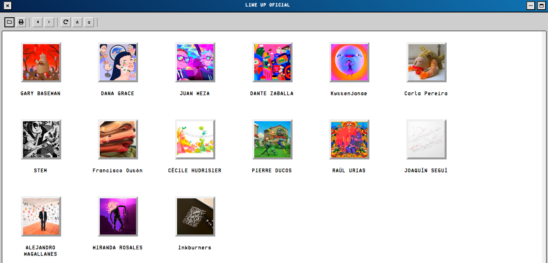The height and width of the screenshot is (263, 548).
Task: Open the Dana Grace artwork thumbnail
Action: (117, 62)
